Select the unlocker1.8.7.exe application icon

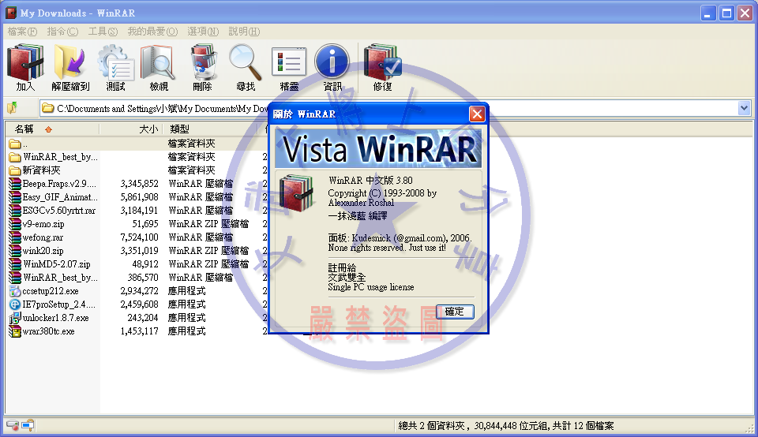click(x=15, y=318)
